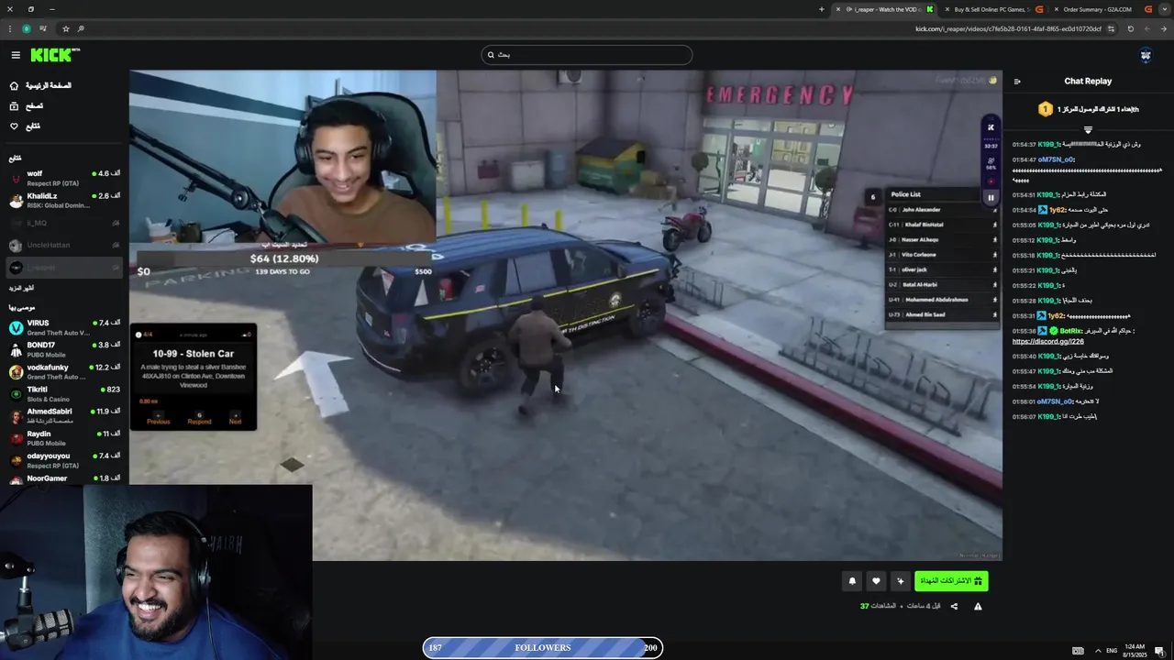Open VIRUS channel in recommended list

(62, 327)
